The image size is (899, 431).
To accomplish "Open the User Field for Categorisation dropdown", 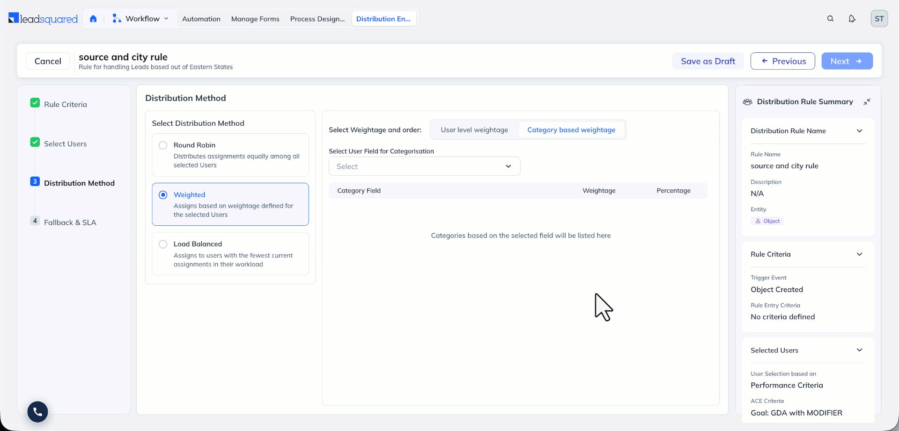I will 424,166.
